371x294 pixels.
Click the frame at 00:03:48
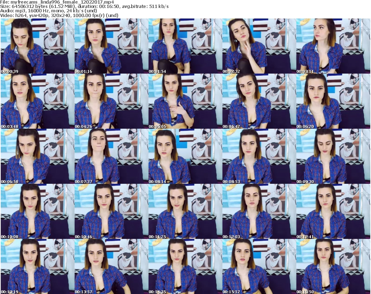pyautogui.click(x=37, y=101)
